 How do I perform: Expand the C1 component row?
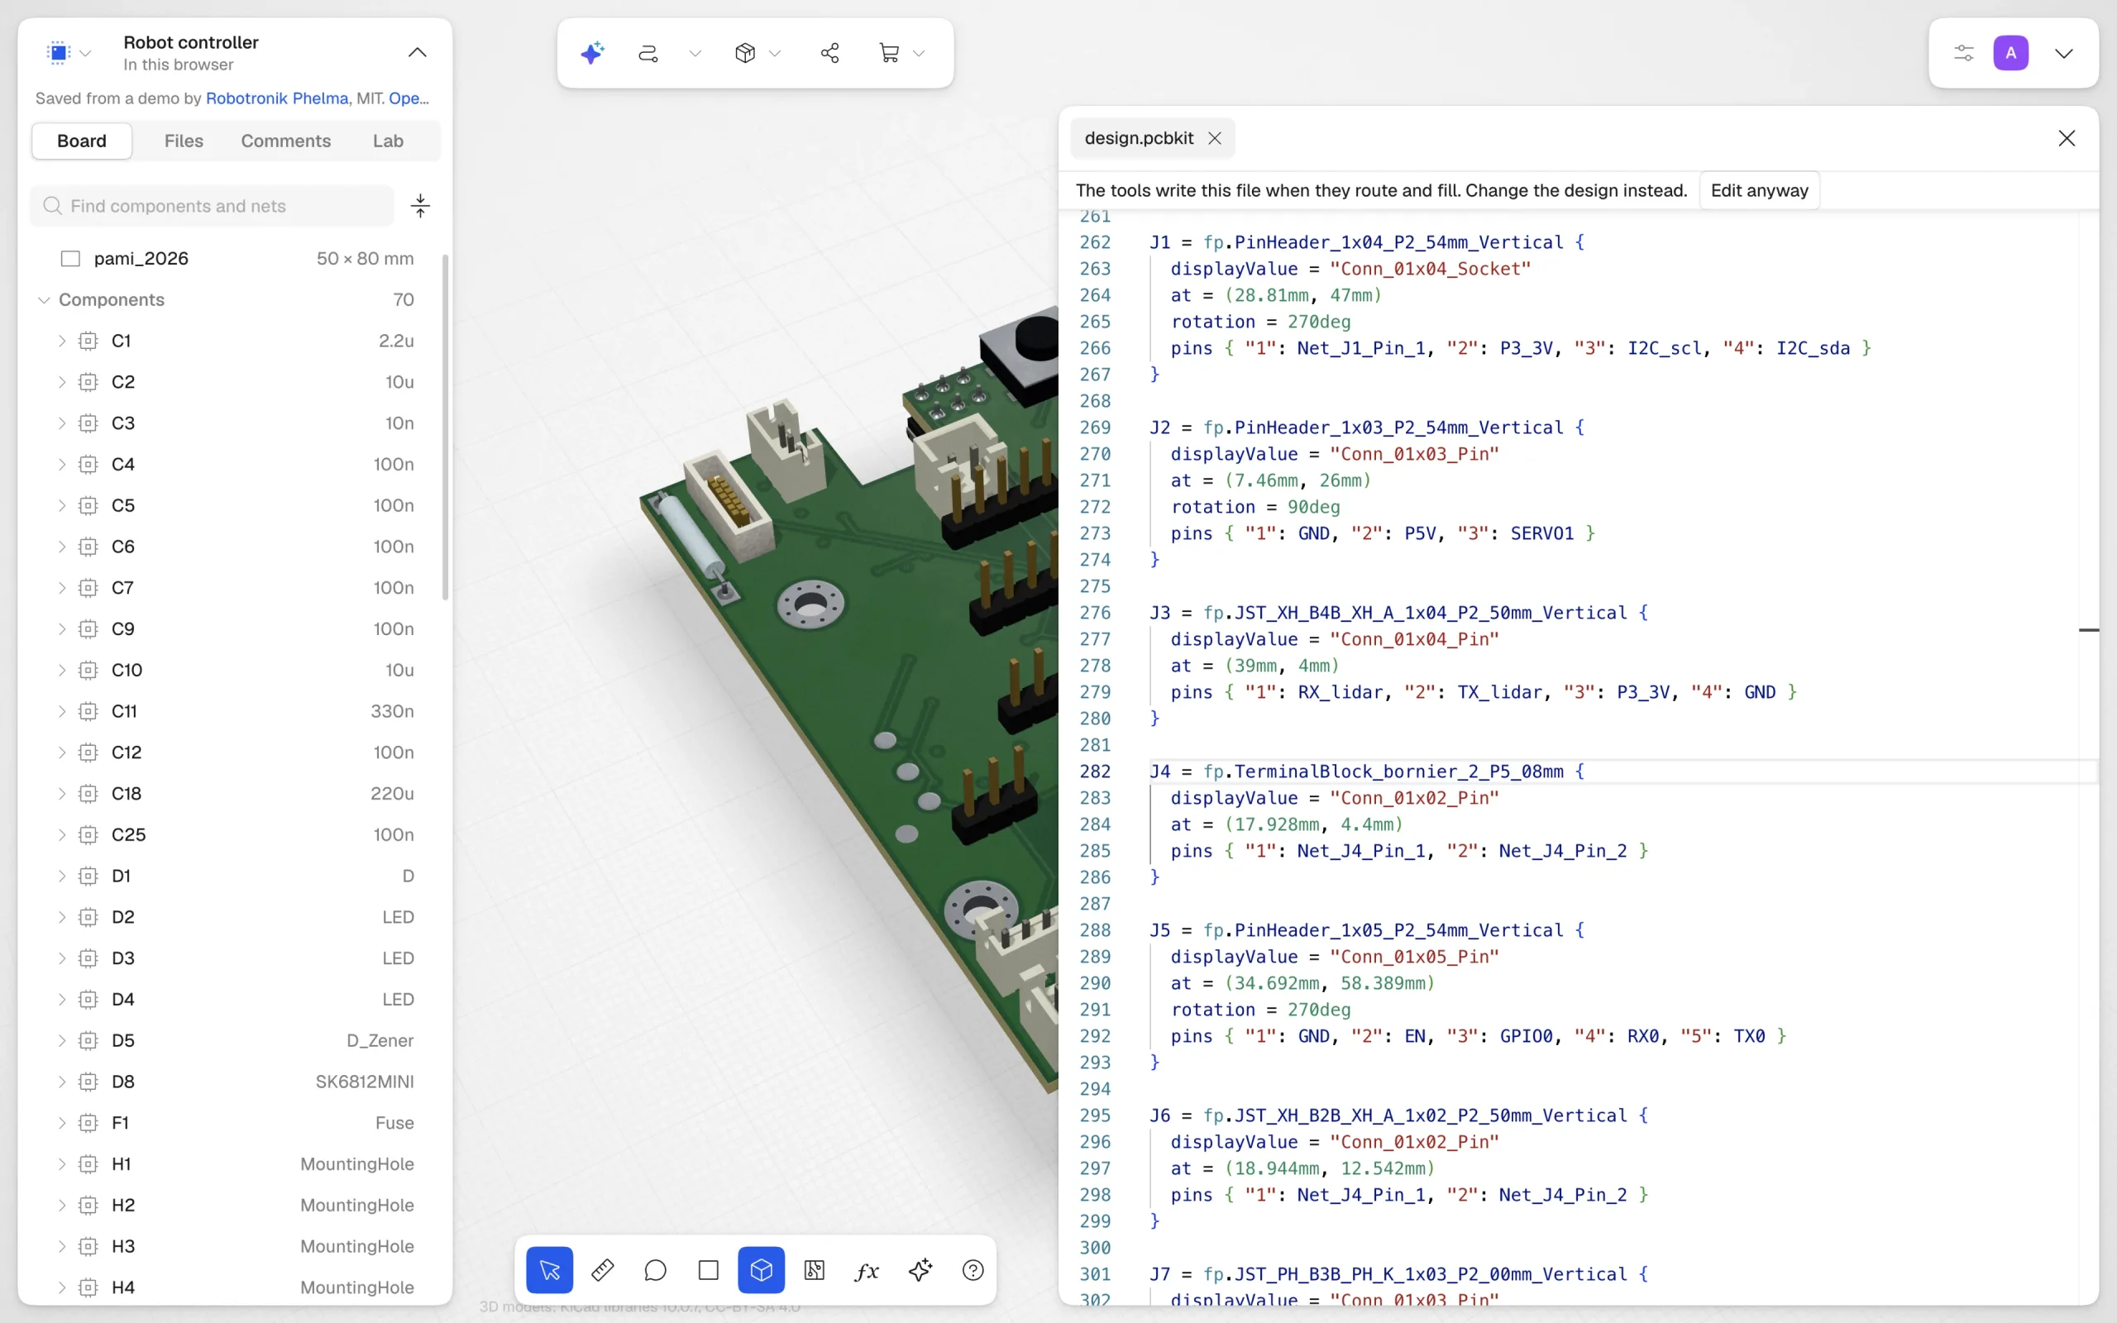pos(62,341)
